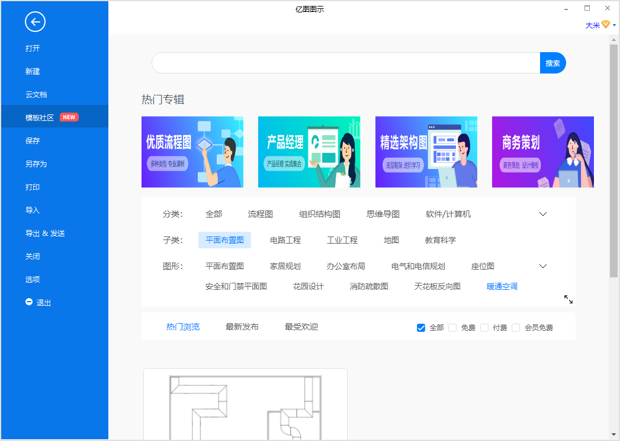Click the 搜索 search button
Image resolution: width=620 pixels, height=441 pixels.
click(552, 63)
